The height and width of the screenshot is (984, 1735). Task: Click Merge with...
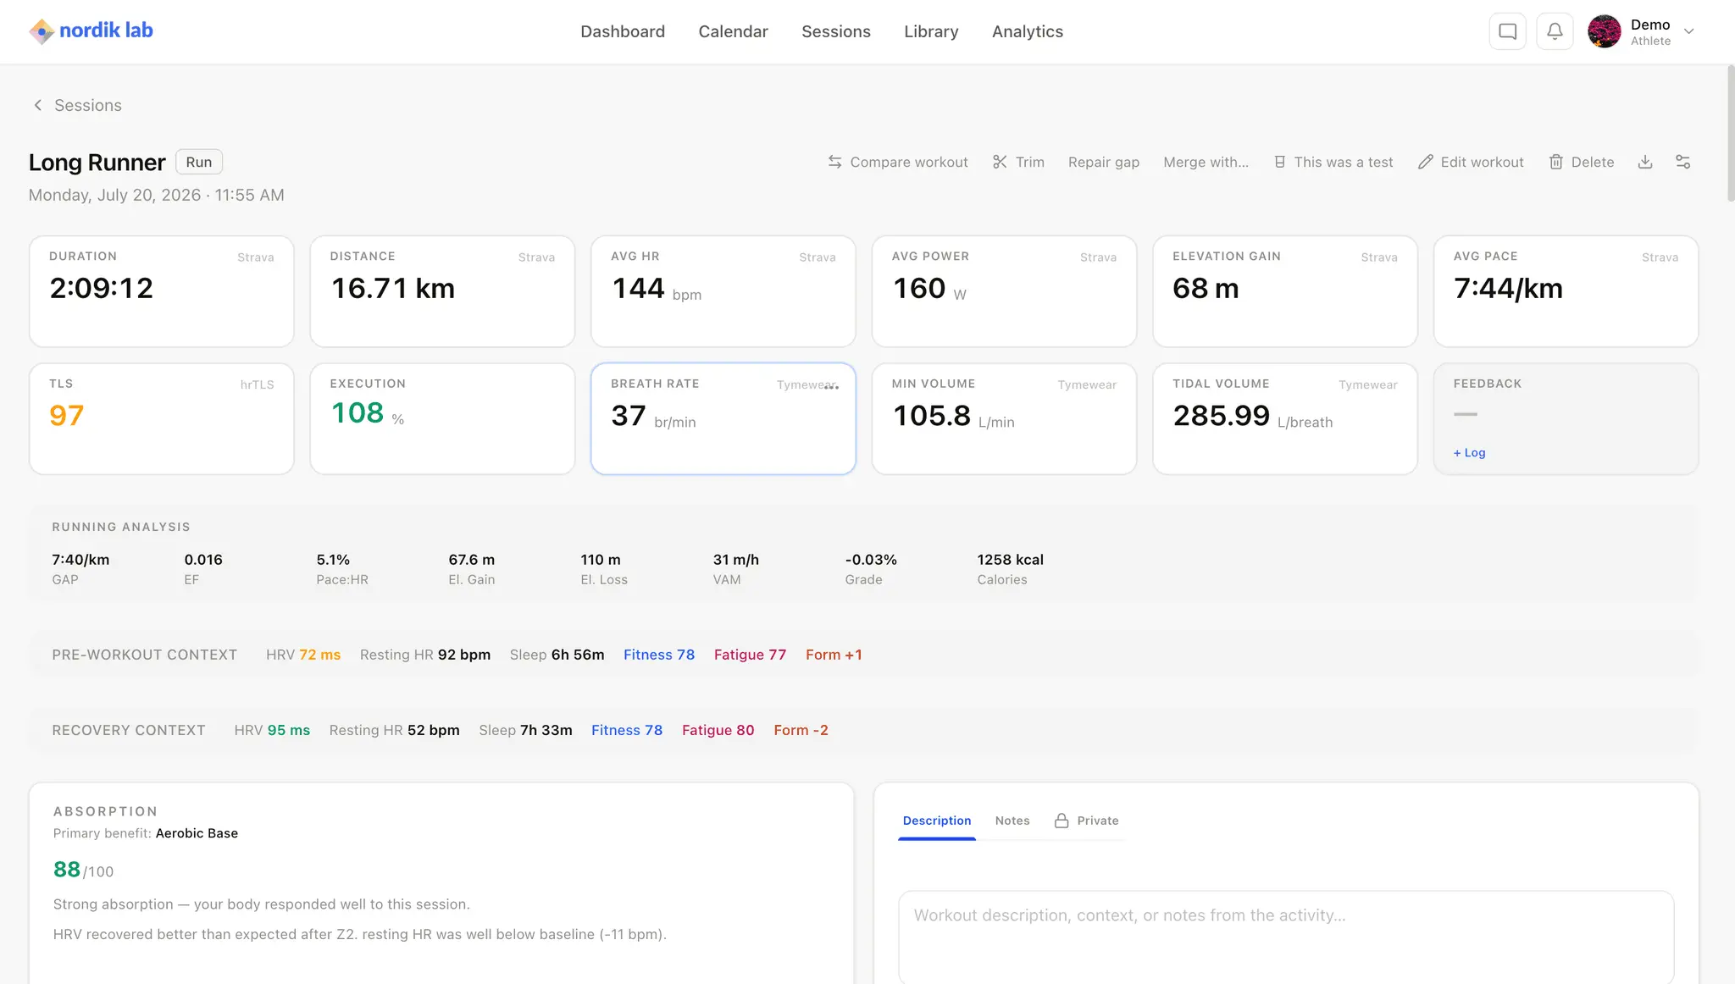click(1206, 162)
